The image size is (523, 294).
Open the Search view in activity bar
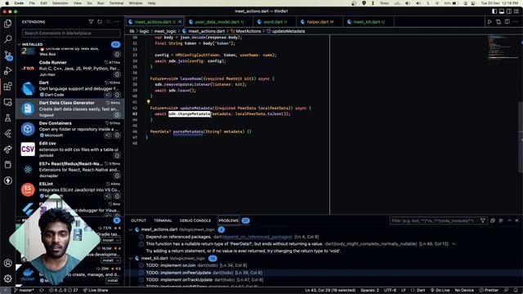7,39
